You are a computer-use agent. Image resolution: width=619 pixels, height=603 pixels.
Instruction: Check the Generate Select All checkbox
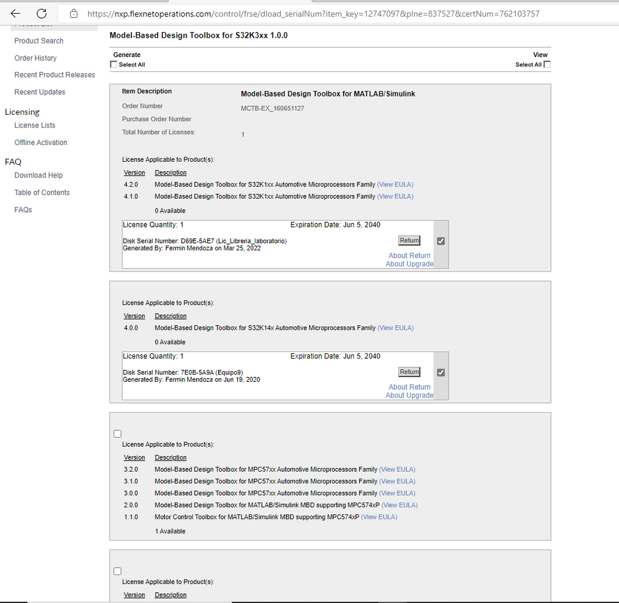click(113, 64)
